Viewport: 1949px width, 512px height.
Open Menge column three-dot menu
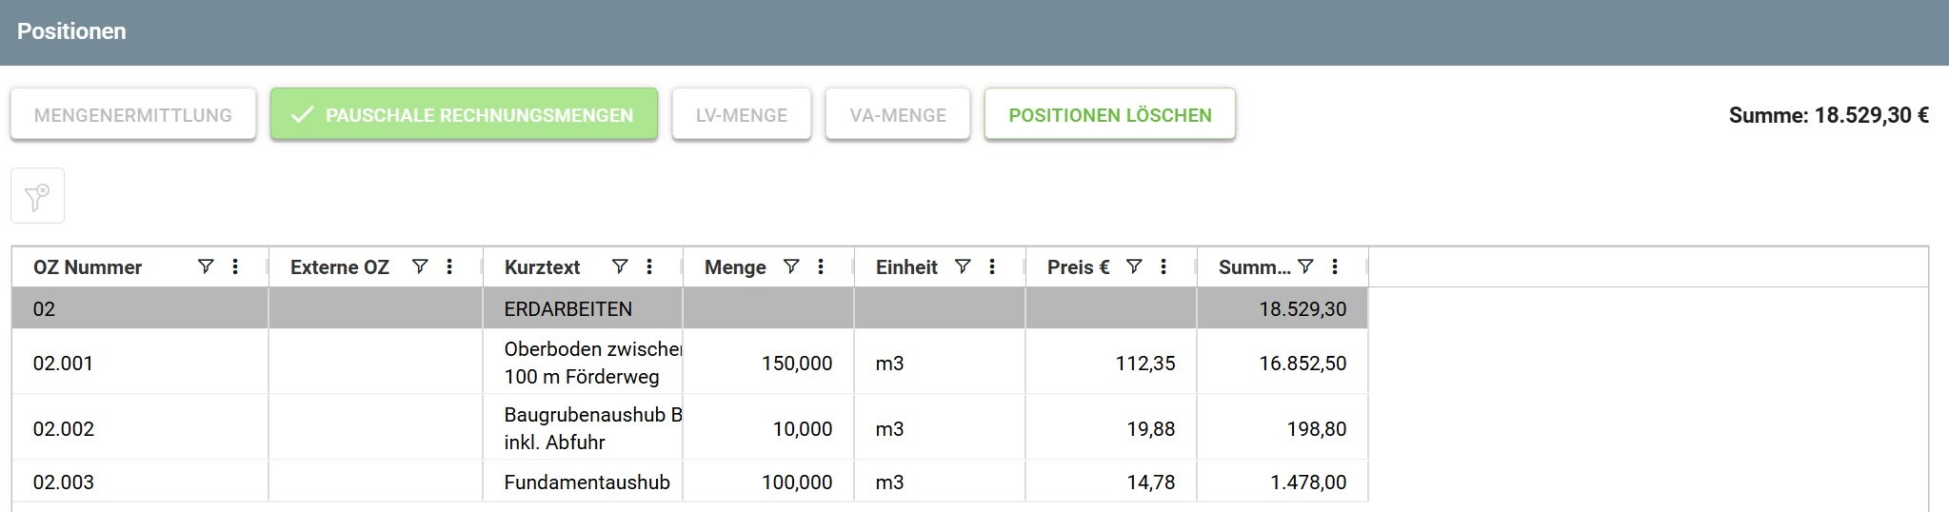(x=821, y=267)
